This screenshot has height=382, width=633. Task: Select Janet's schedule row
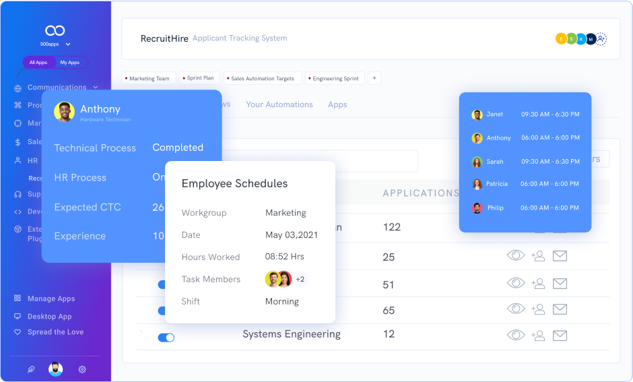point(525,115)
